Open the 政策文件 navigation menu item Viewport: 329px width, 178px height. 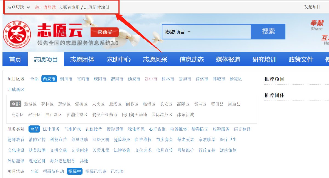(301, 59)
